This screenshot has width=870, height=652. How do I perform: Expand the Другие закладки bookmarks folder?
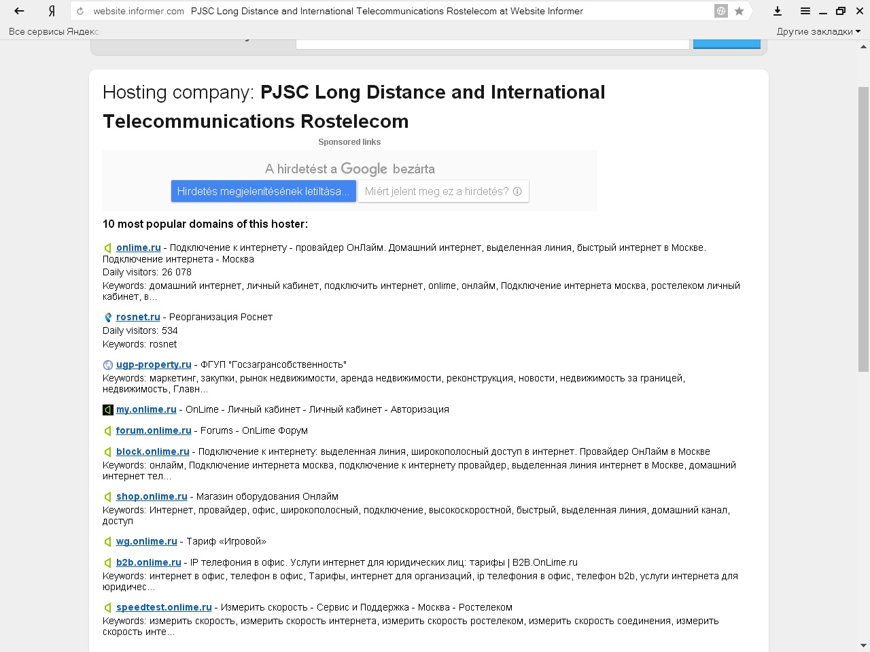click(x=818, y=31)
